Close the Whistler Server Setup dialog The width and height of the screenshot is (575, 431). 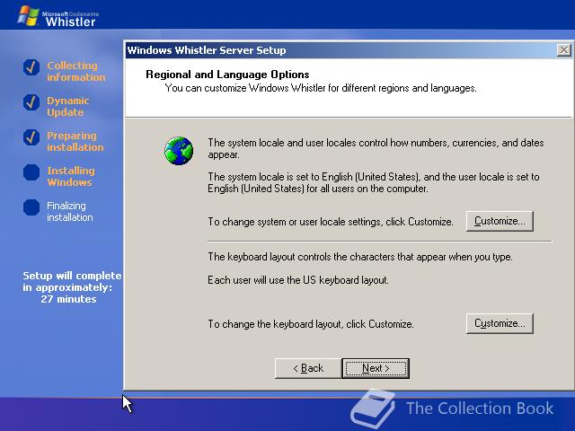click(x=563, y=50)
